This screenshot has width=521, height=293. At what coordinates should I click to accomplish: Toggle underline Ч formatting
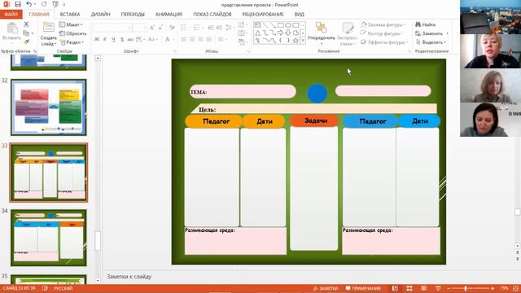click(113, 40)
